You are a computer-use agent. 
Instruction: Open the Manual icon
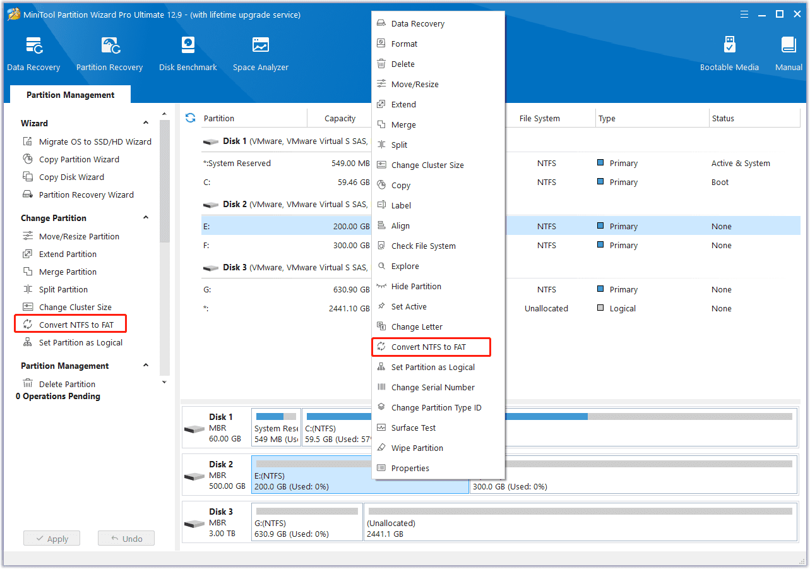click(789, 54)
